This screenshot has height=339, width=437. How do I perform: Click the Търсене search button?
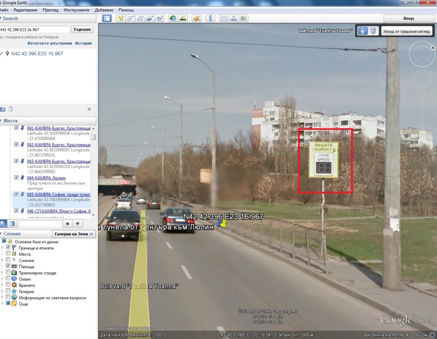pos(82,30)
